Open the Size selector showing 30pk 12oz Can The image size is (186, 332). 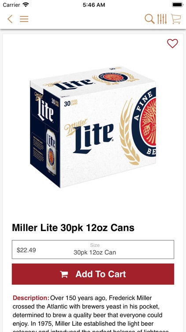click(95, 249)
